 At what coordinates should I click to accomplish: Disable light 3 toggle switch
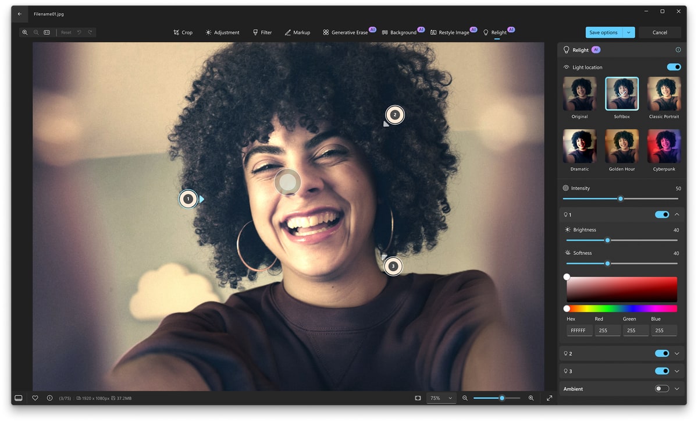pos(661,371)
